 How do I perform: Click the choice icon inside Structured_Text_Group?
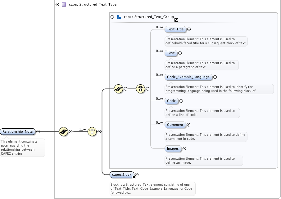(140, 89)
